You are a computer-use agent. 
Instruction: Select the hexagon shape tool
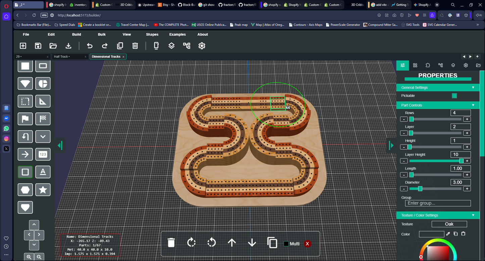point(25,190)
